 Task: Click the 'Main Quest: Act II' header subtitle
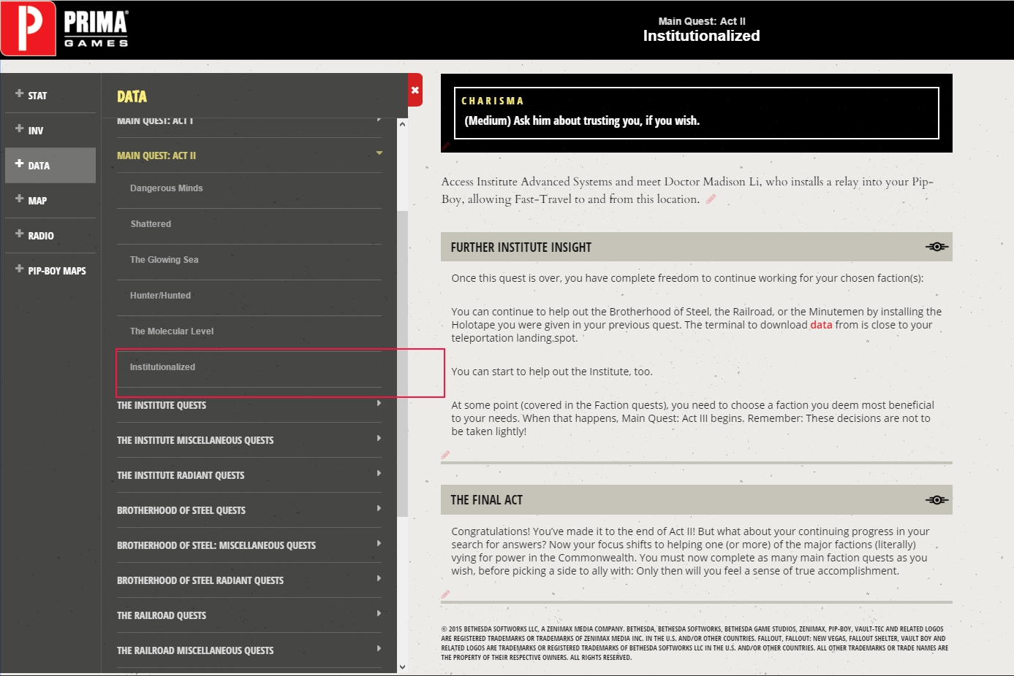[x=702, y=21]
